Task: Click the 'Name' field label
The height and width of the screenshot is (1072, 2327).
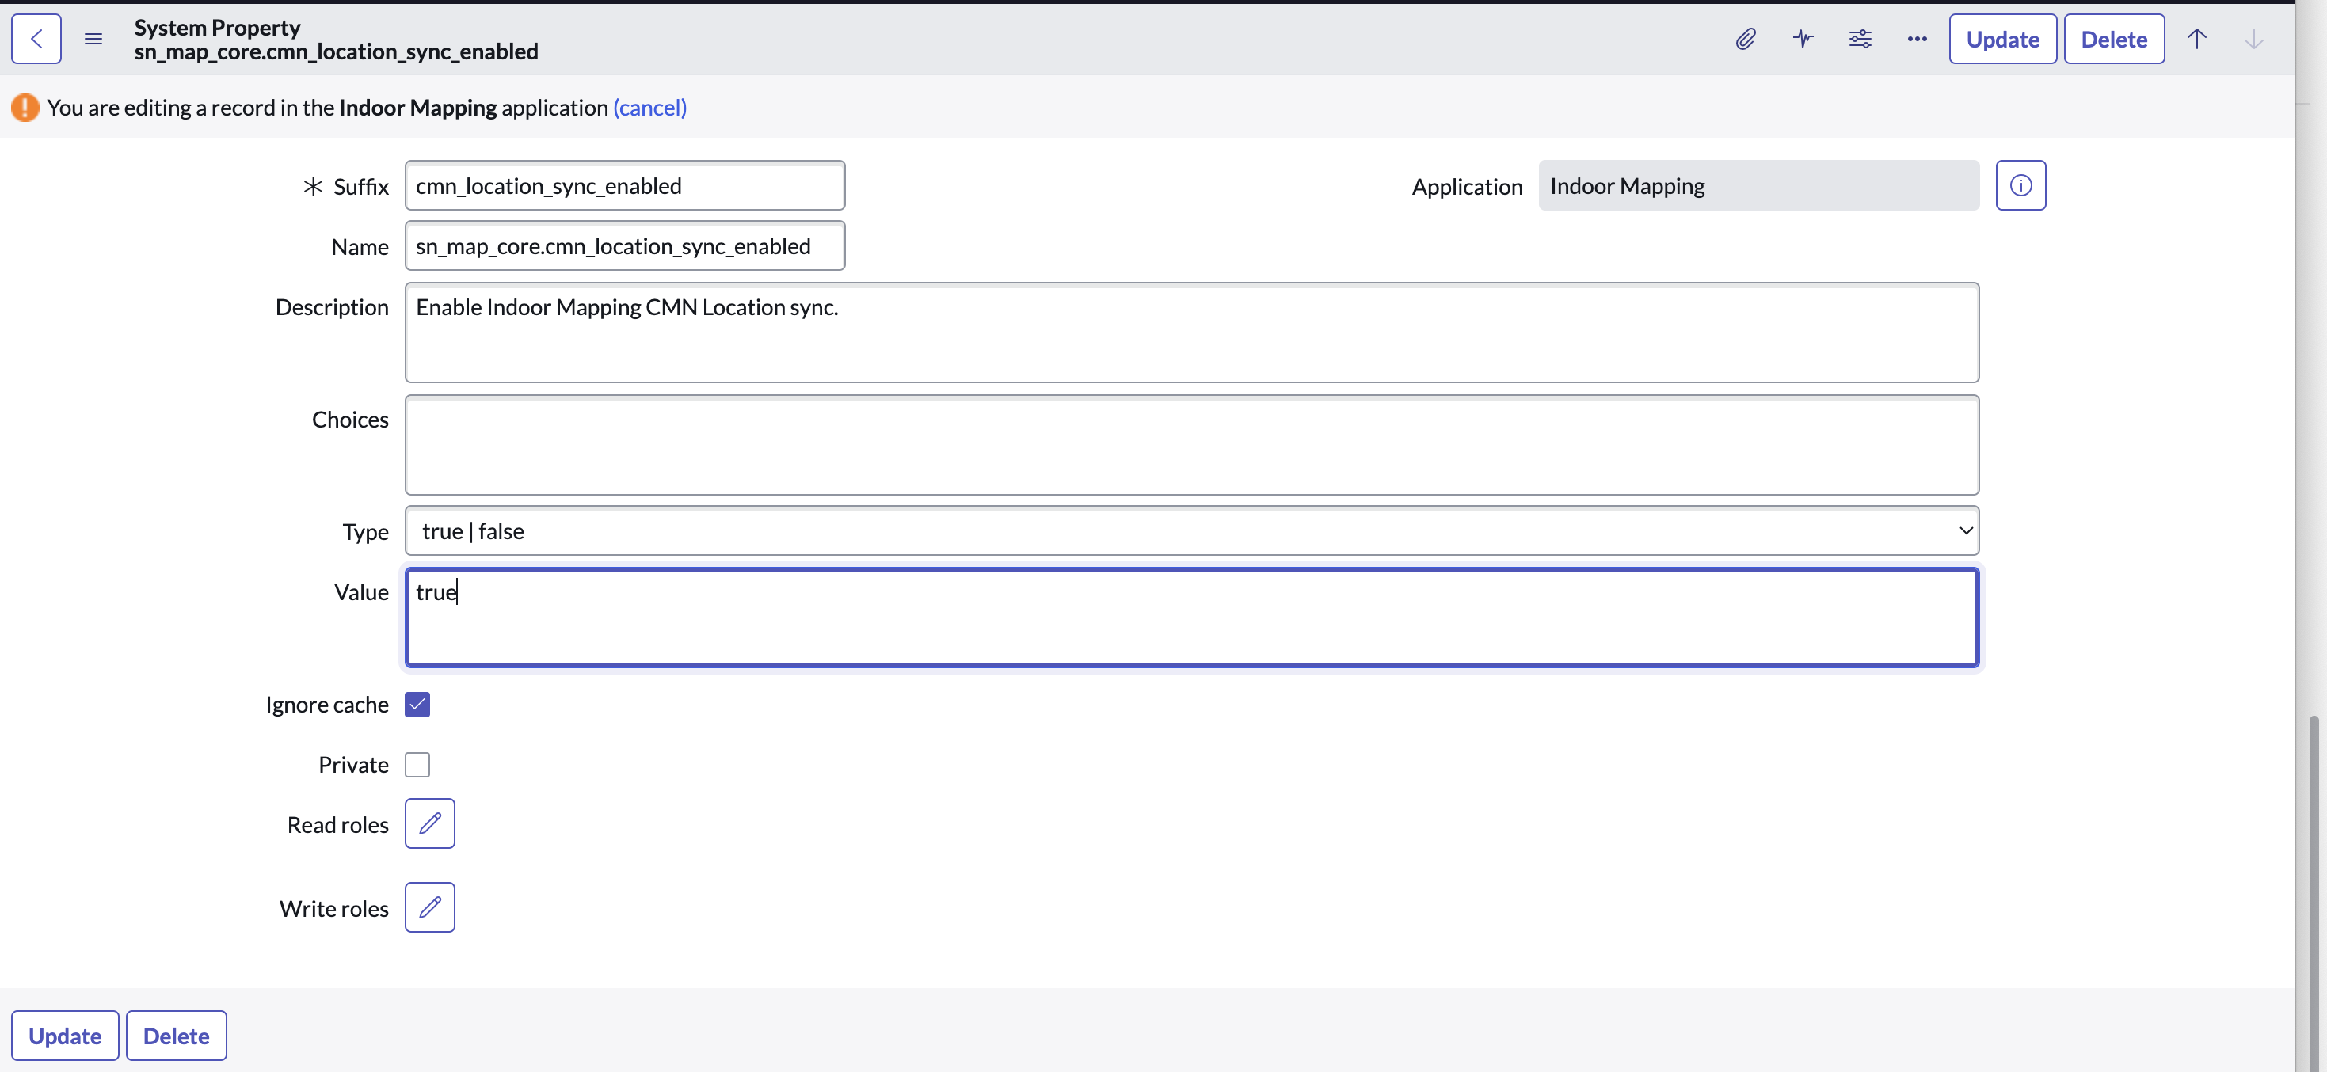Action: (360, 246)
